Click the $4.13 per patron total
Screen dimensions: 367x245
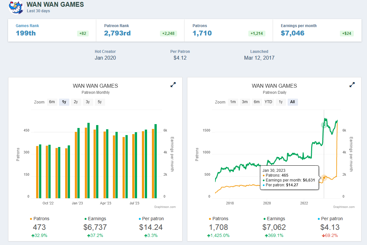[x=330, y=227]
